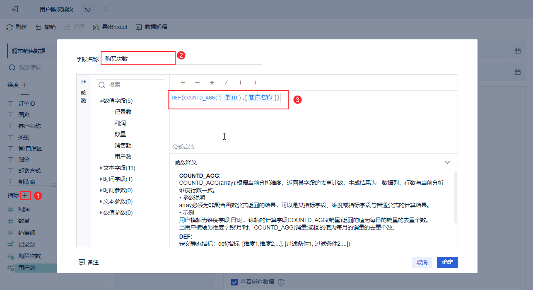Image resolution: width=533 pixels, height=290 pixels.
Task: Expand the 时间参数(0) tree group
Action: (101, 190)
